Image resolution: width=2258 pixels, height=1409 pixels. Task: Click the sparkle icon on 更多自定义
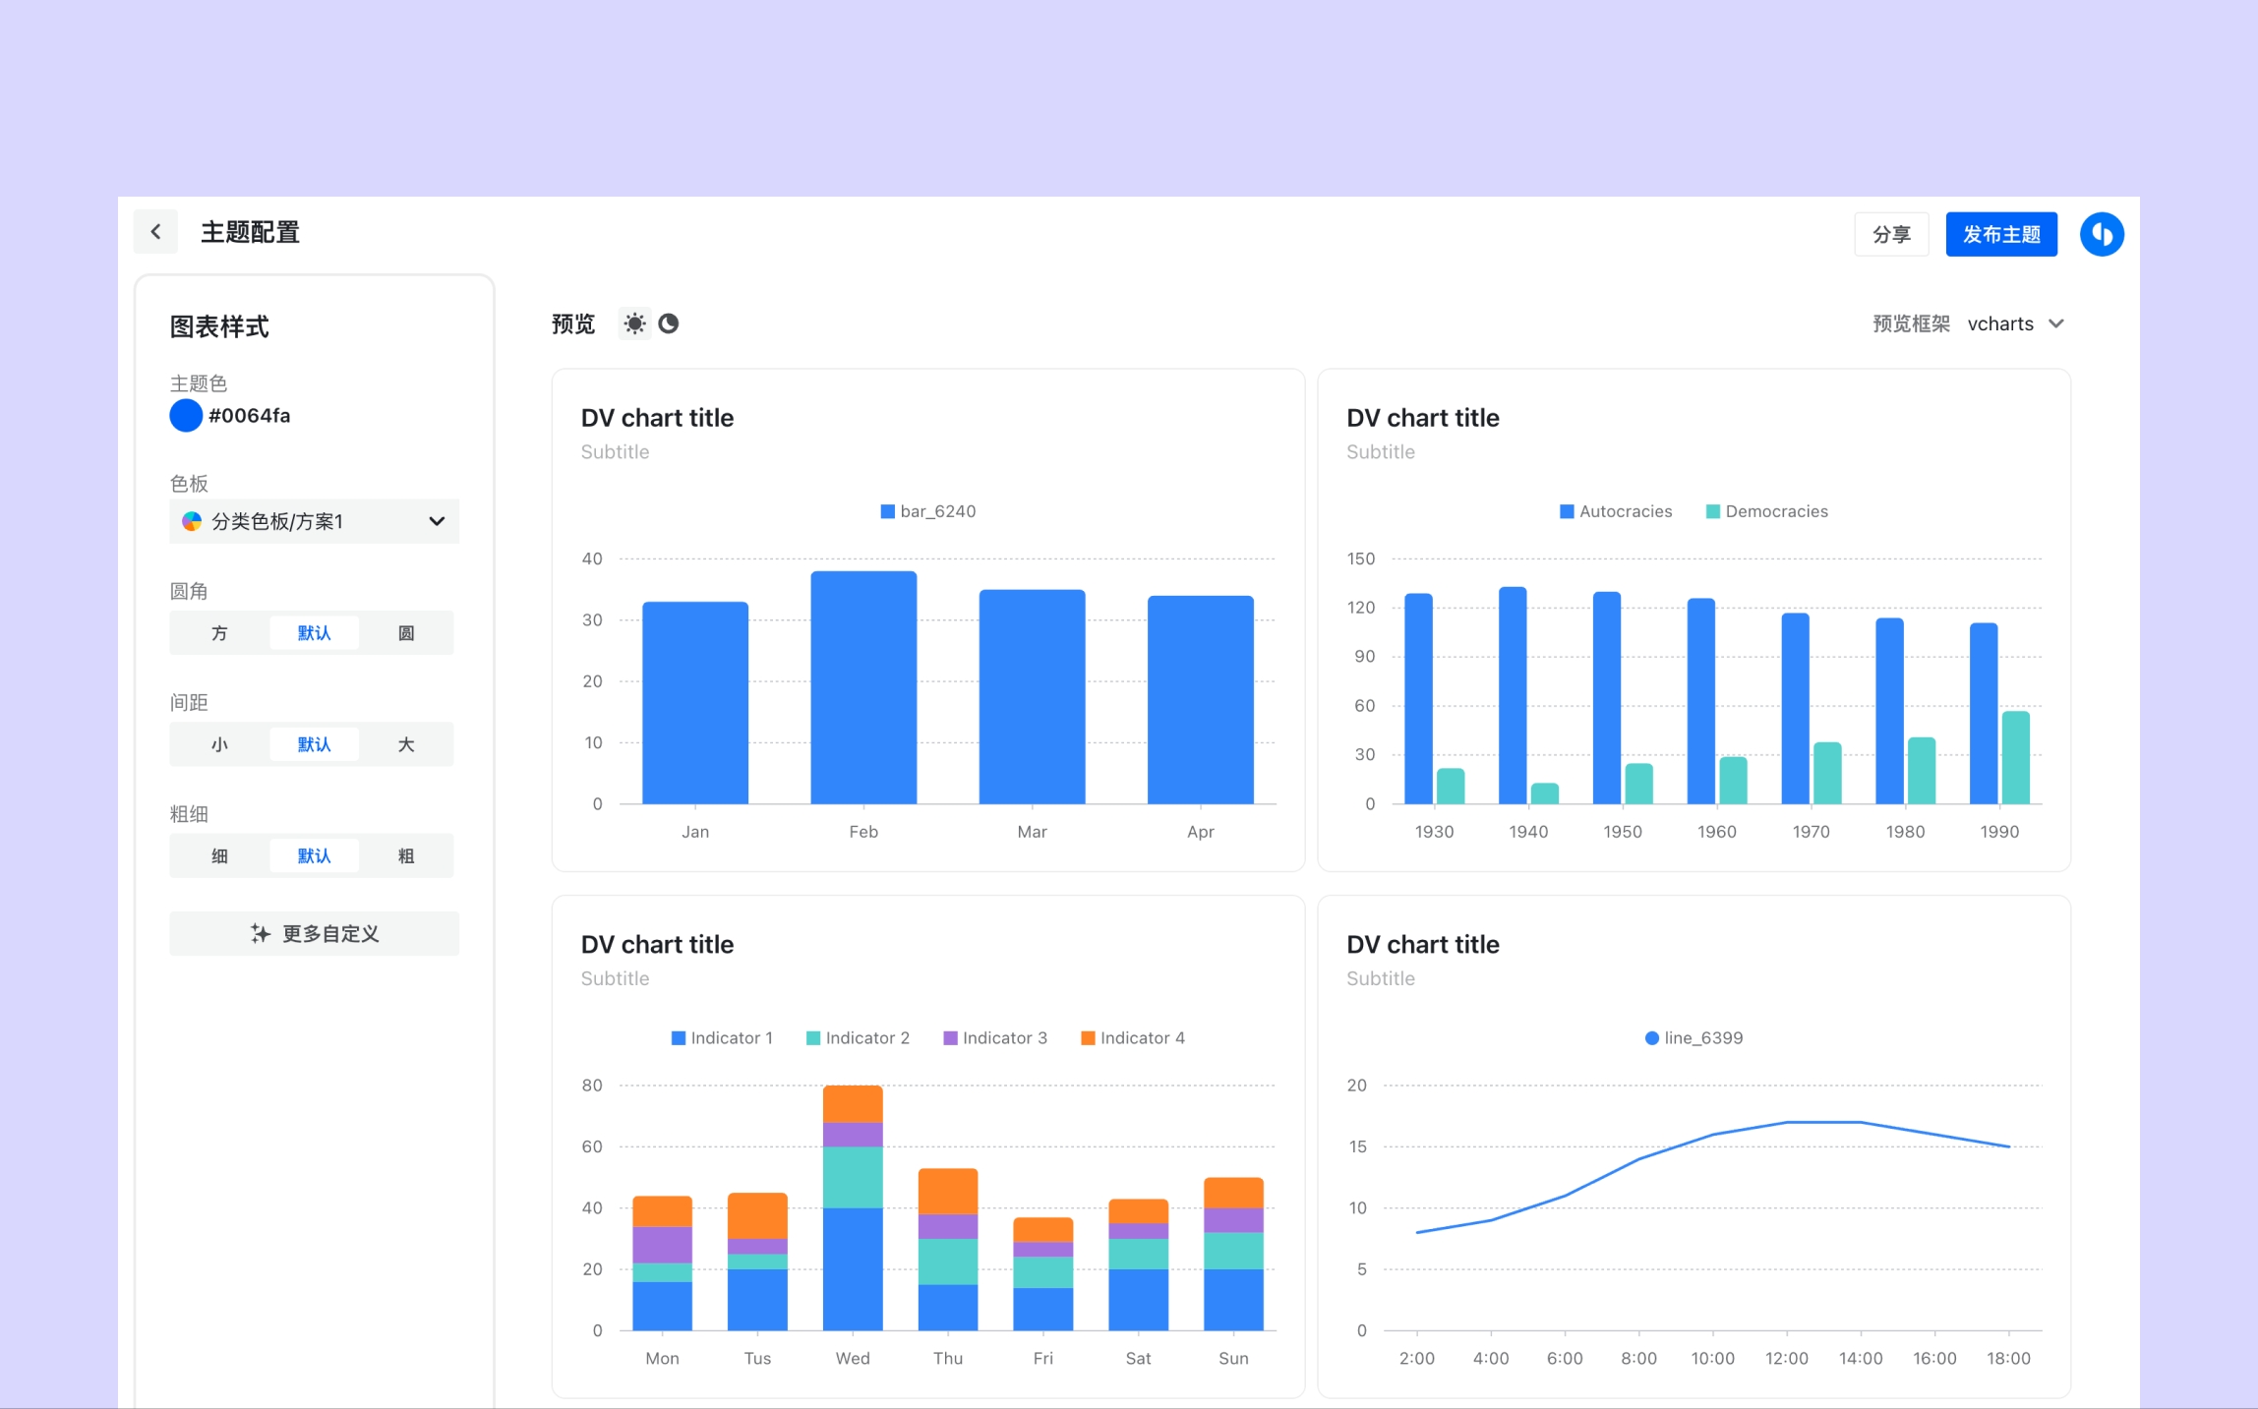pyautogui.click(x=260, y=933)
